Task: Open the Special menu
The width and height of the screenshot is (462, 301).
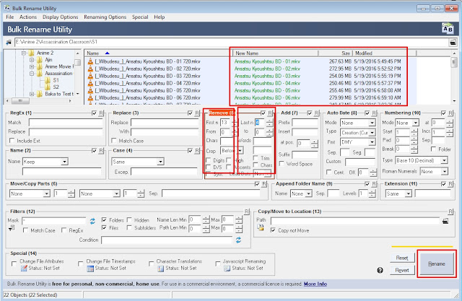Action: tap(140, 17)
